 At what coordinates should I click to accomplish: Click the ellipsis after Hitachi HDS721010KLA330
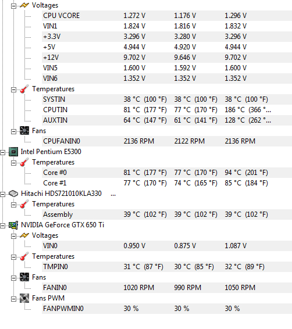click(113, 195)
